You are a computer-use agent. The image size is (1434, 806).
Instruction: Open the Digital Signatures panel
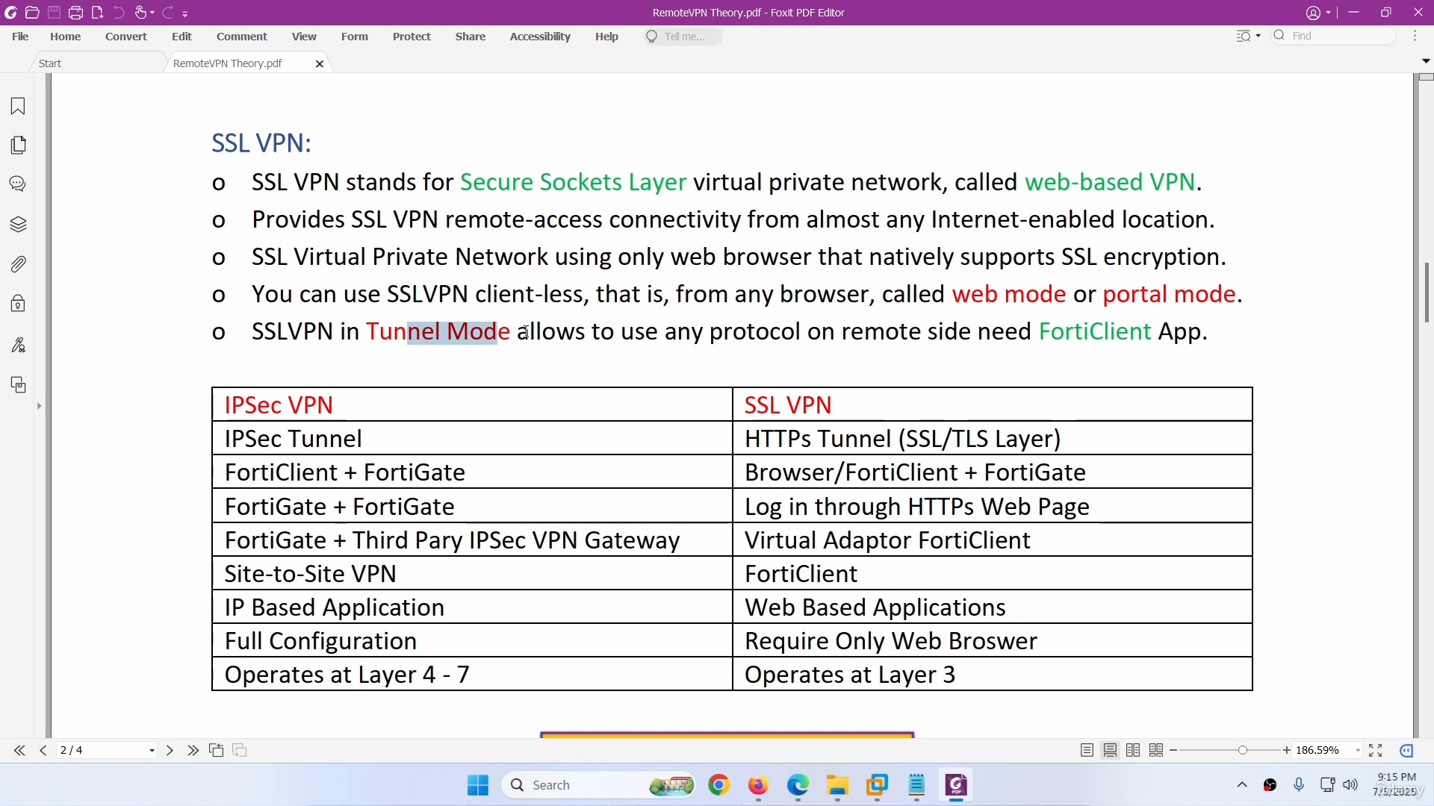18,344
